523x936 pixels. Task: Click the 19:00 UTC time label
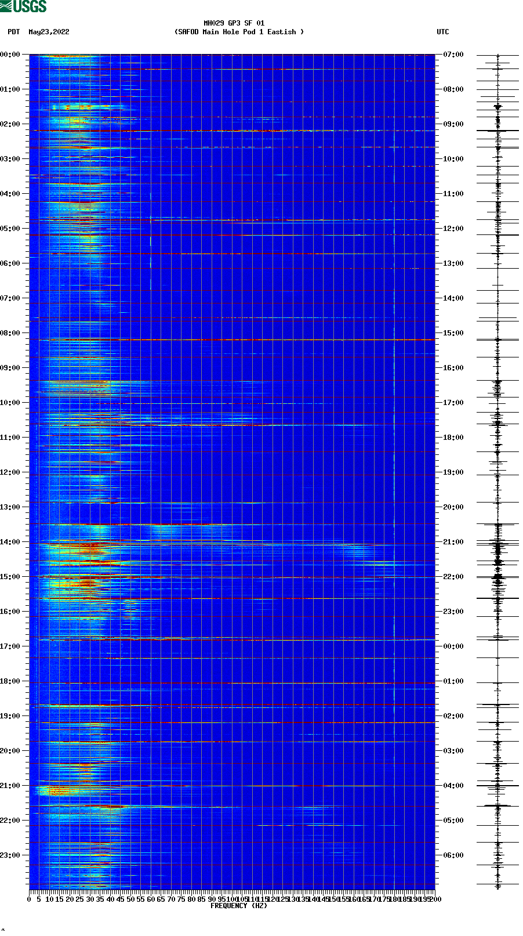coord(453,472)
